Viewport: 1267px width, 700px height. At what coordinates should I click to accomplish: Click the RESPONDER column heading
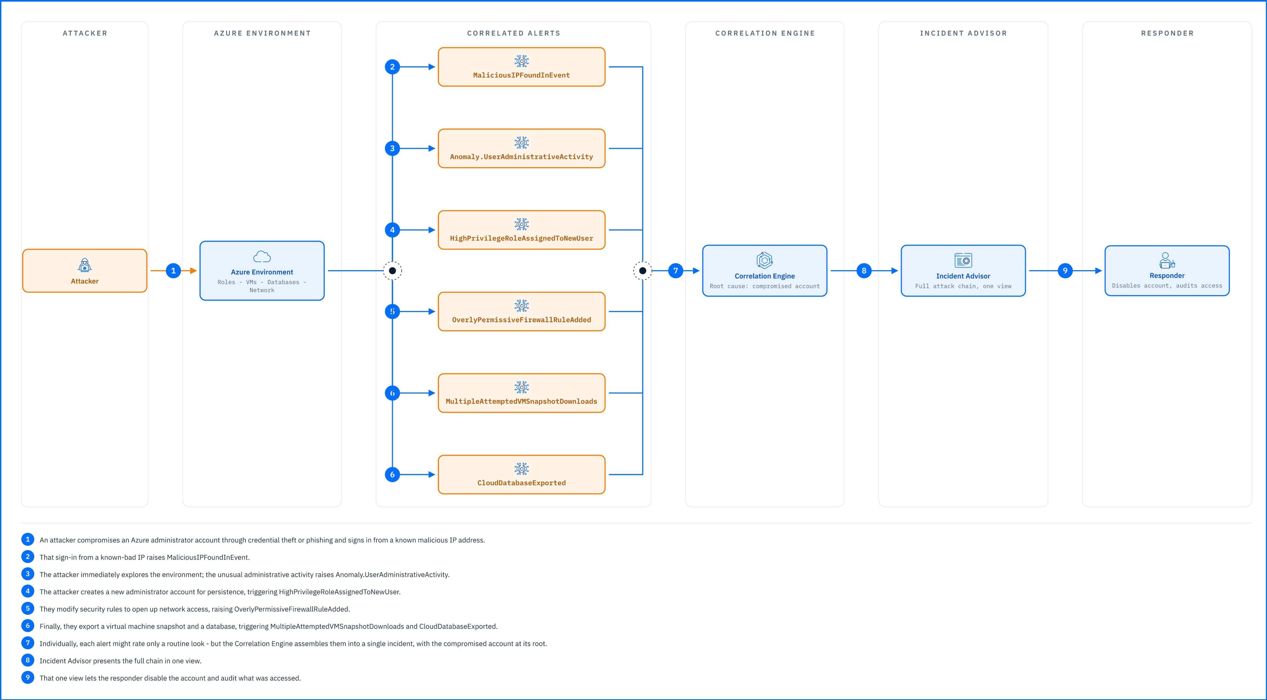click(1167, 33)
